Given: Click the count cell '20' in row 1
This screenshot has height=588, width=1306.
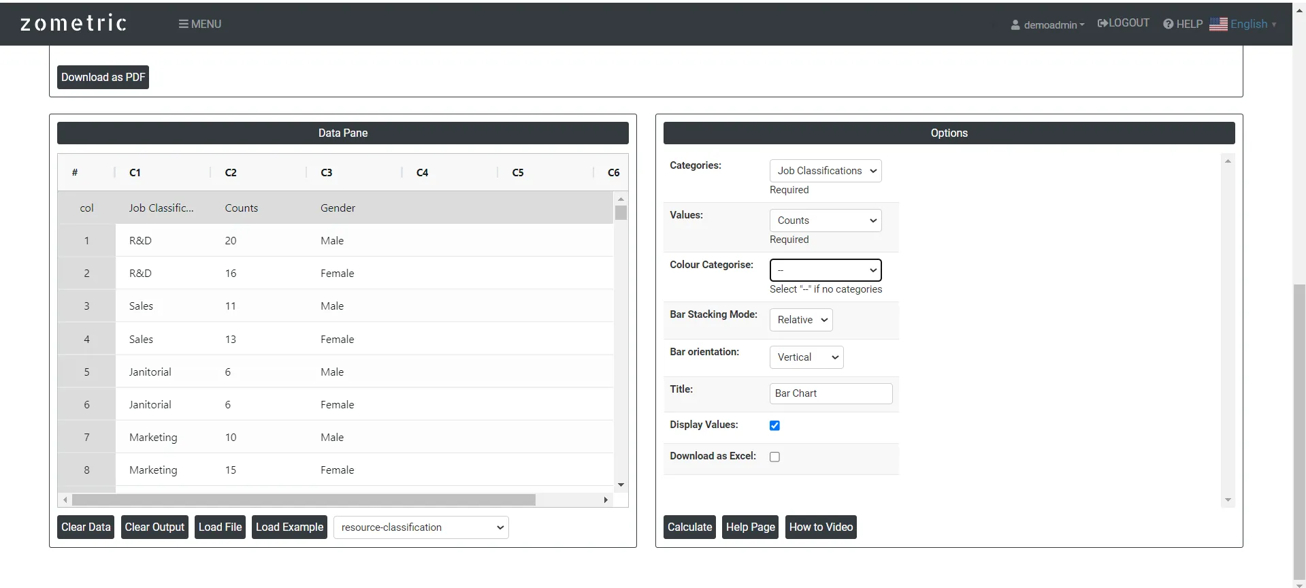Looking at the screenshot, I should [259, 240].
